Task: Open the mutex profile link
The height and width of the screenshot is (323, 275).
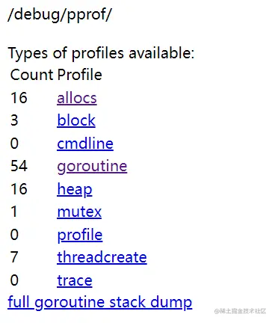Action: tap(79, 212)
